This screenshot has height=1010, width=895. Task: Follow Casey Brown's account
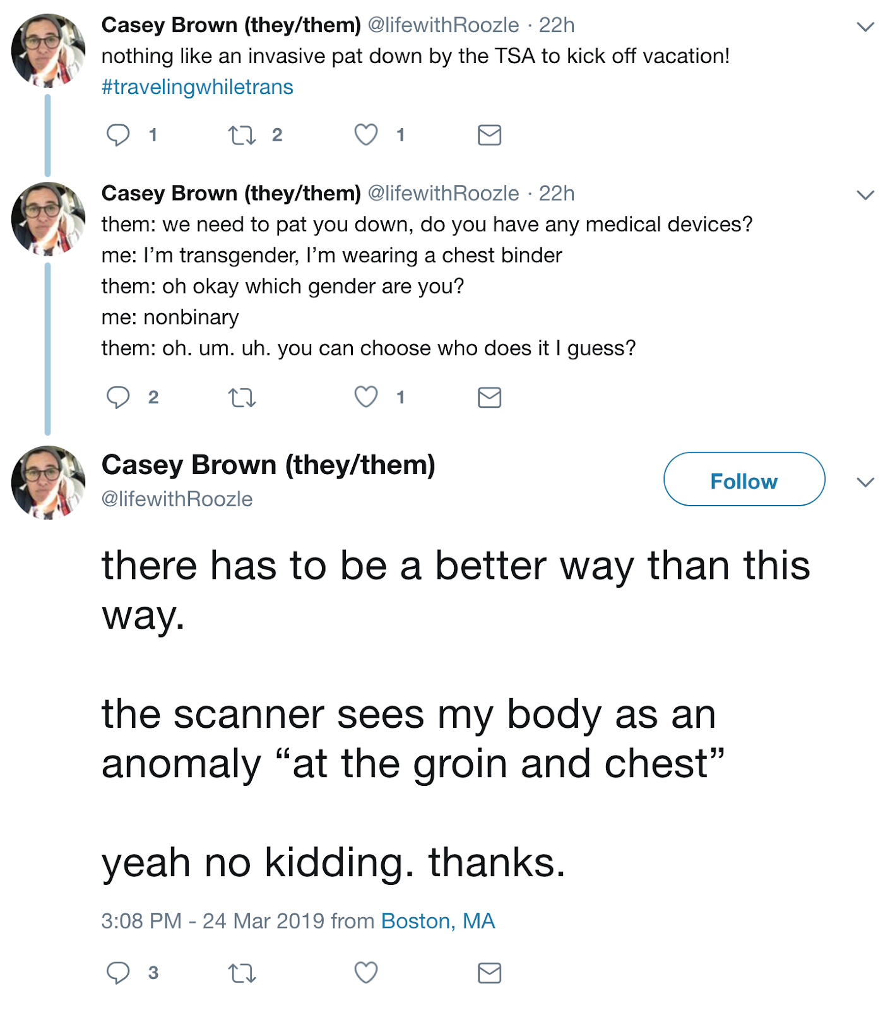[x=744, y=479]
